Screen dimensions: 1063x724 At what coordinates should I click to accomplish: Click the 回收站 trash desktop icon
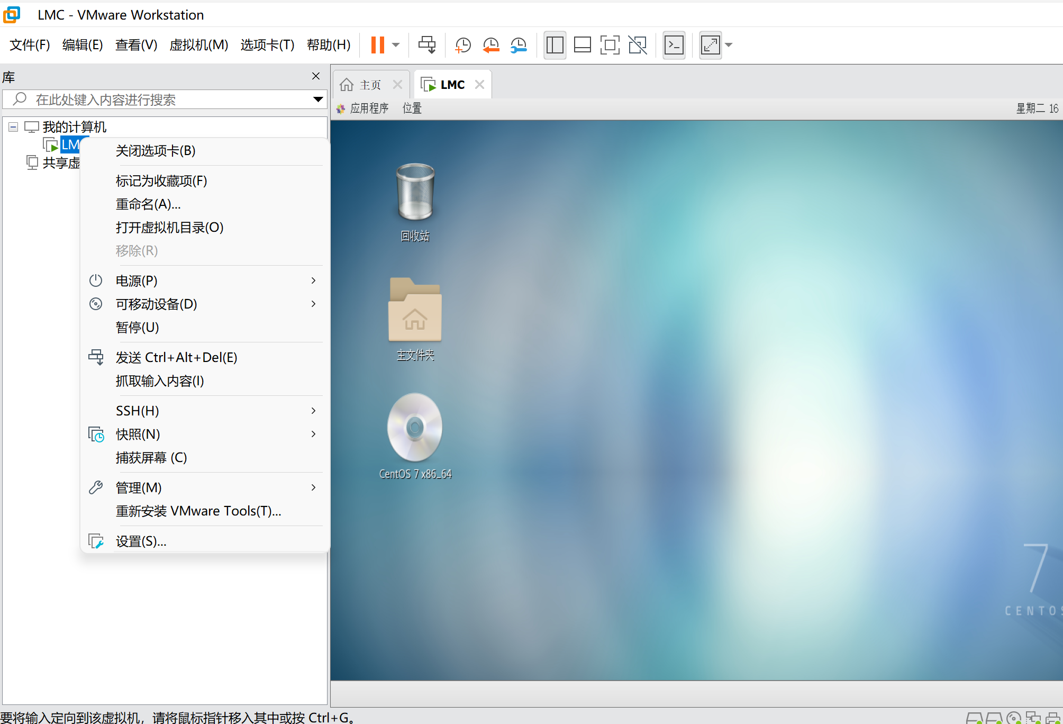pos(415,203)
